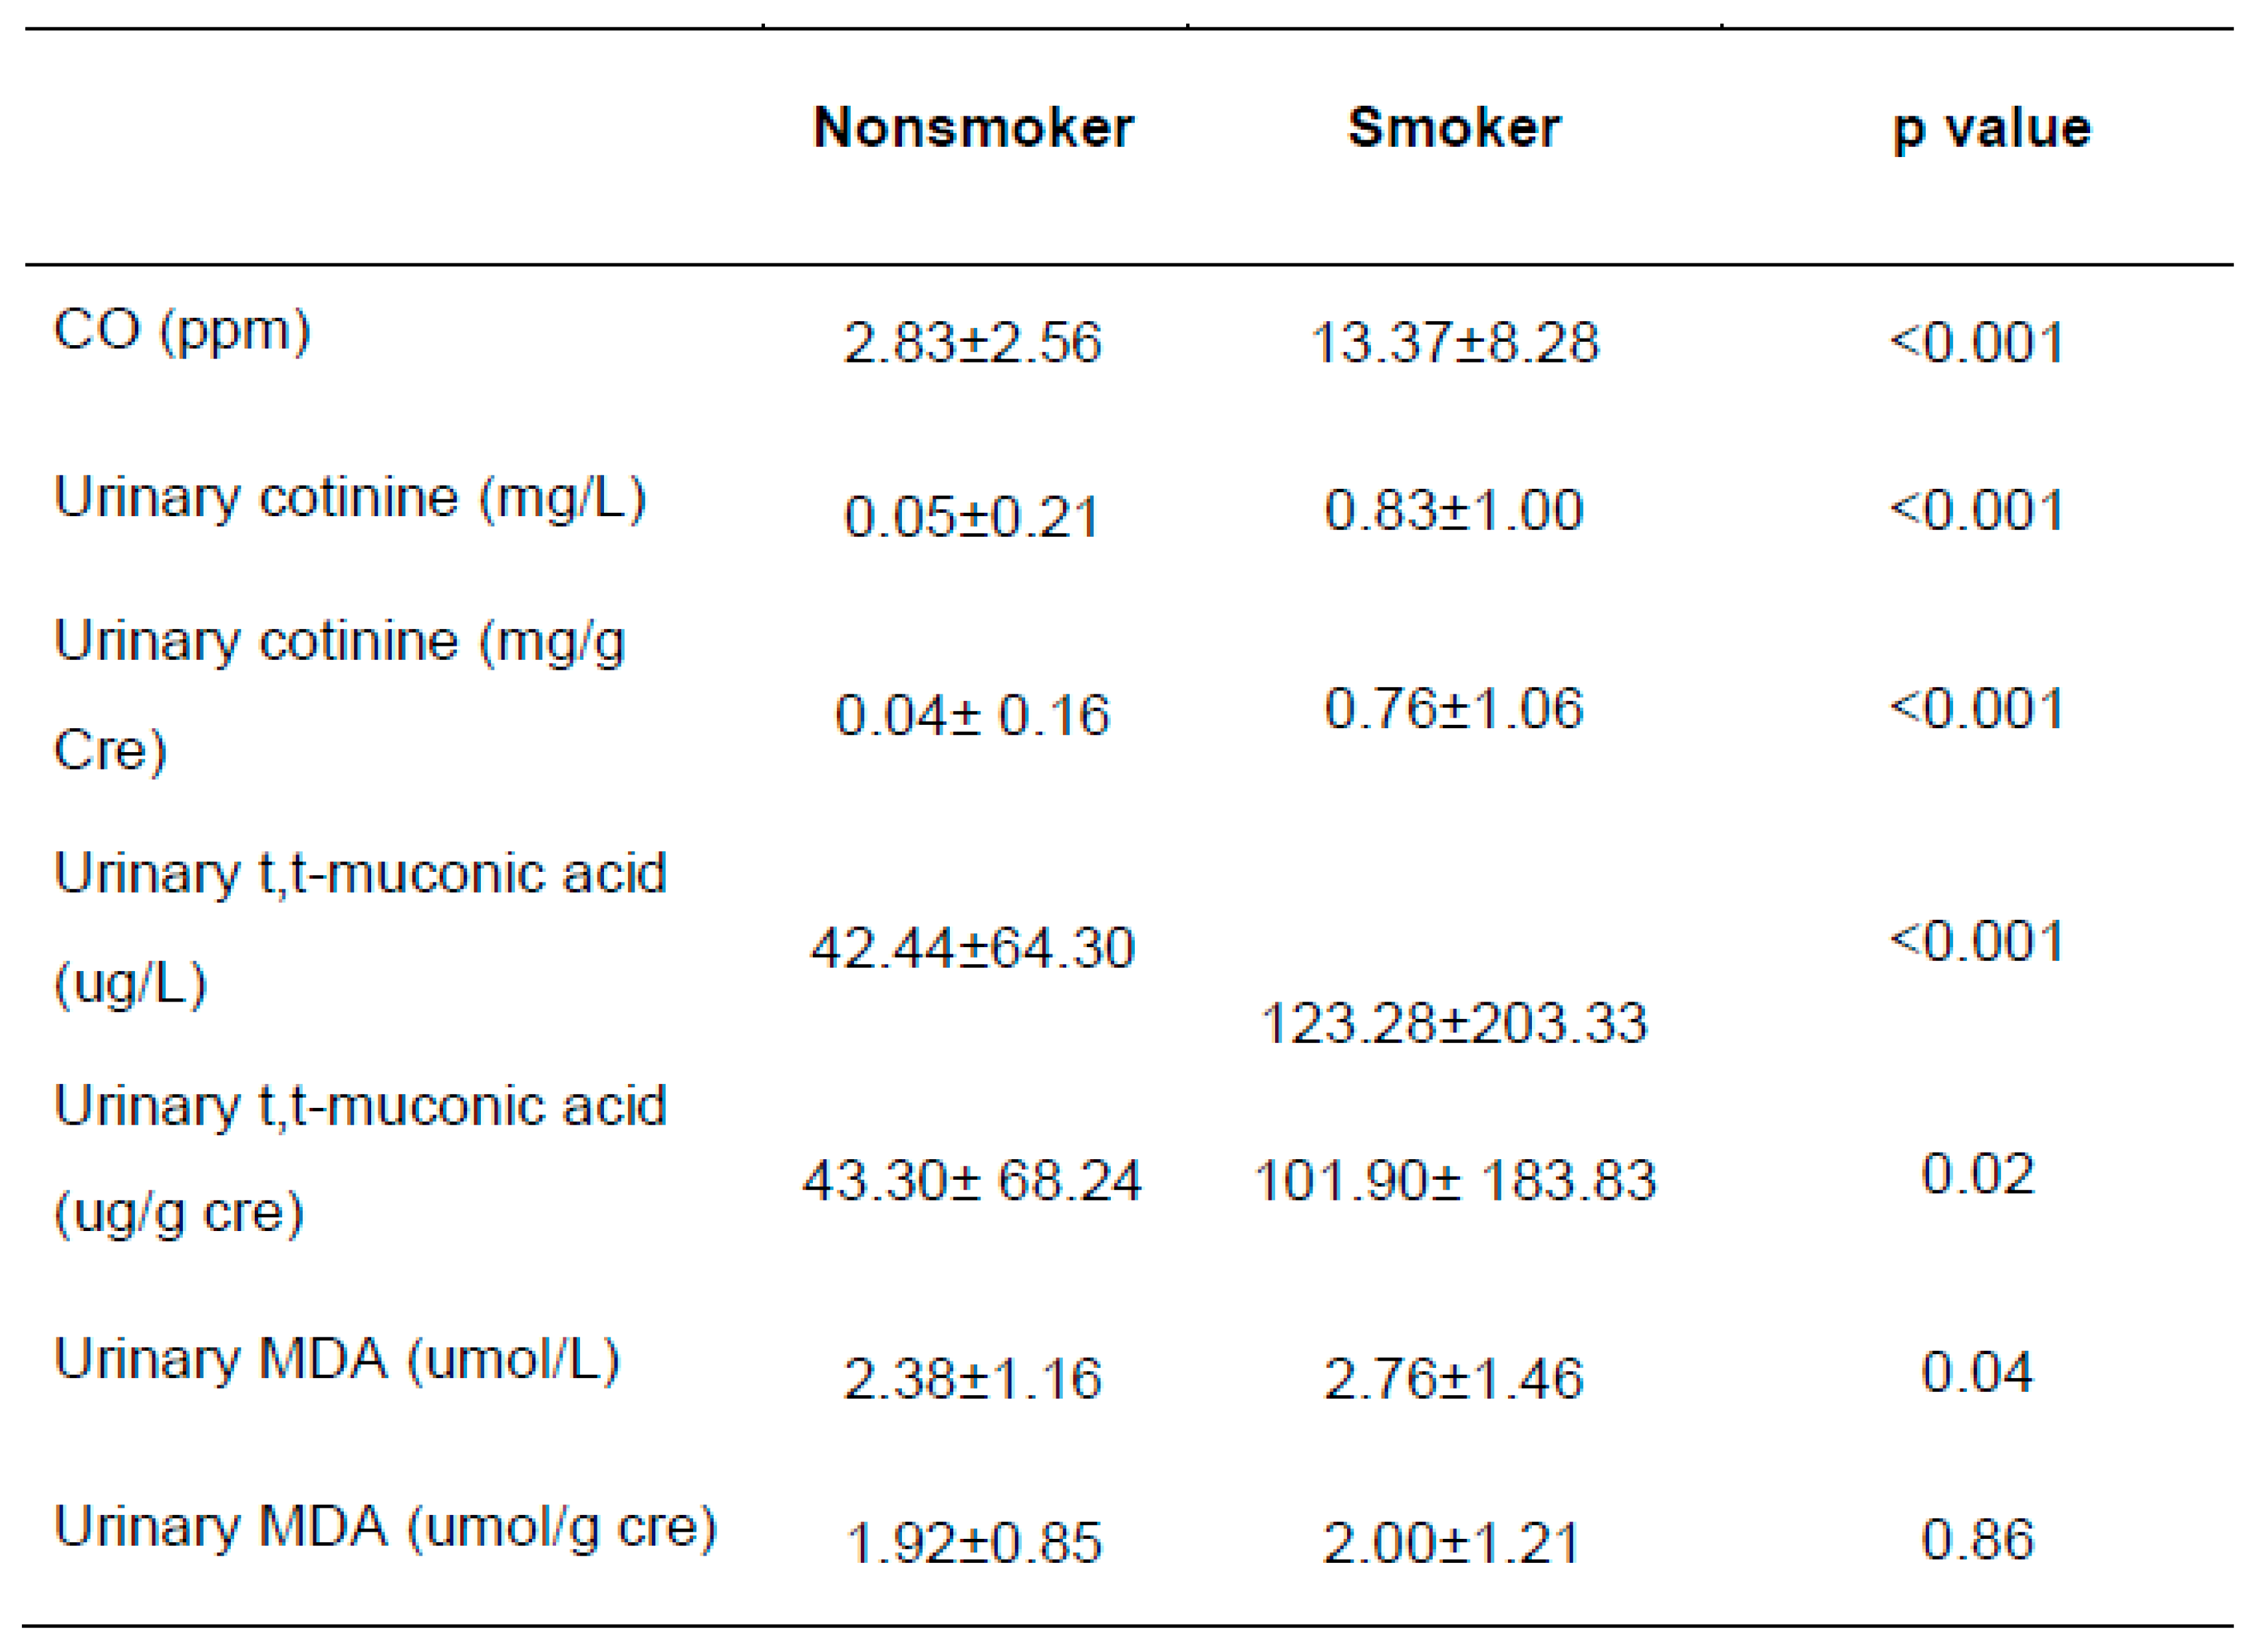Select the value 0.04± 0.16
The width and height of the screenshot is (2267, 1652).
(x=972, y=716)
